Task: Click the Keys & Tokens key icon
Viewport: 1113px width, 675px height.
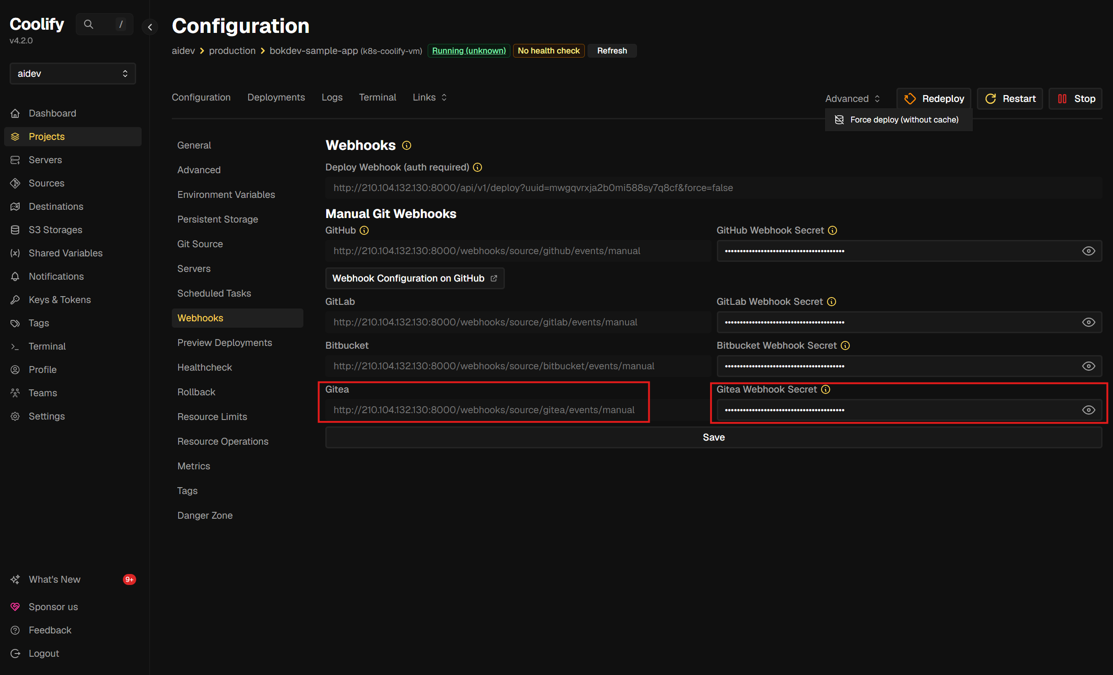Action: tap(15, 300)
